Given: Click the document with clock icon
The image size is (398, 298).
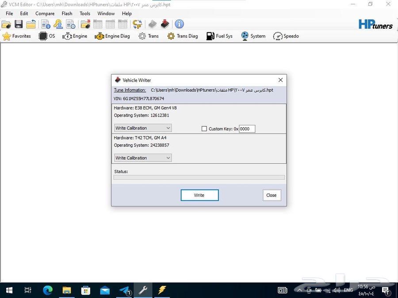Looking at the screenshot, I should tap(71, 24).
